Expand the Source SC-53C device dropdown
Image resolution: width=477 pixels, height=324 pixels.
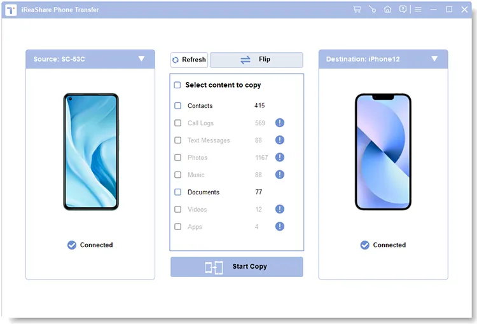pyautogui.click(x=141, y=58)
